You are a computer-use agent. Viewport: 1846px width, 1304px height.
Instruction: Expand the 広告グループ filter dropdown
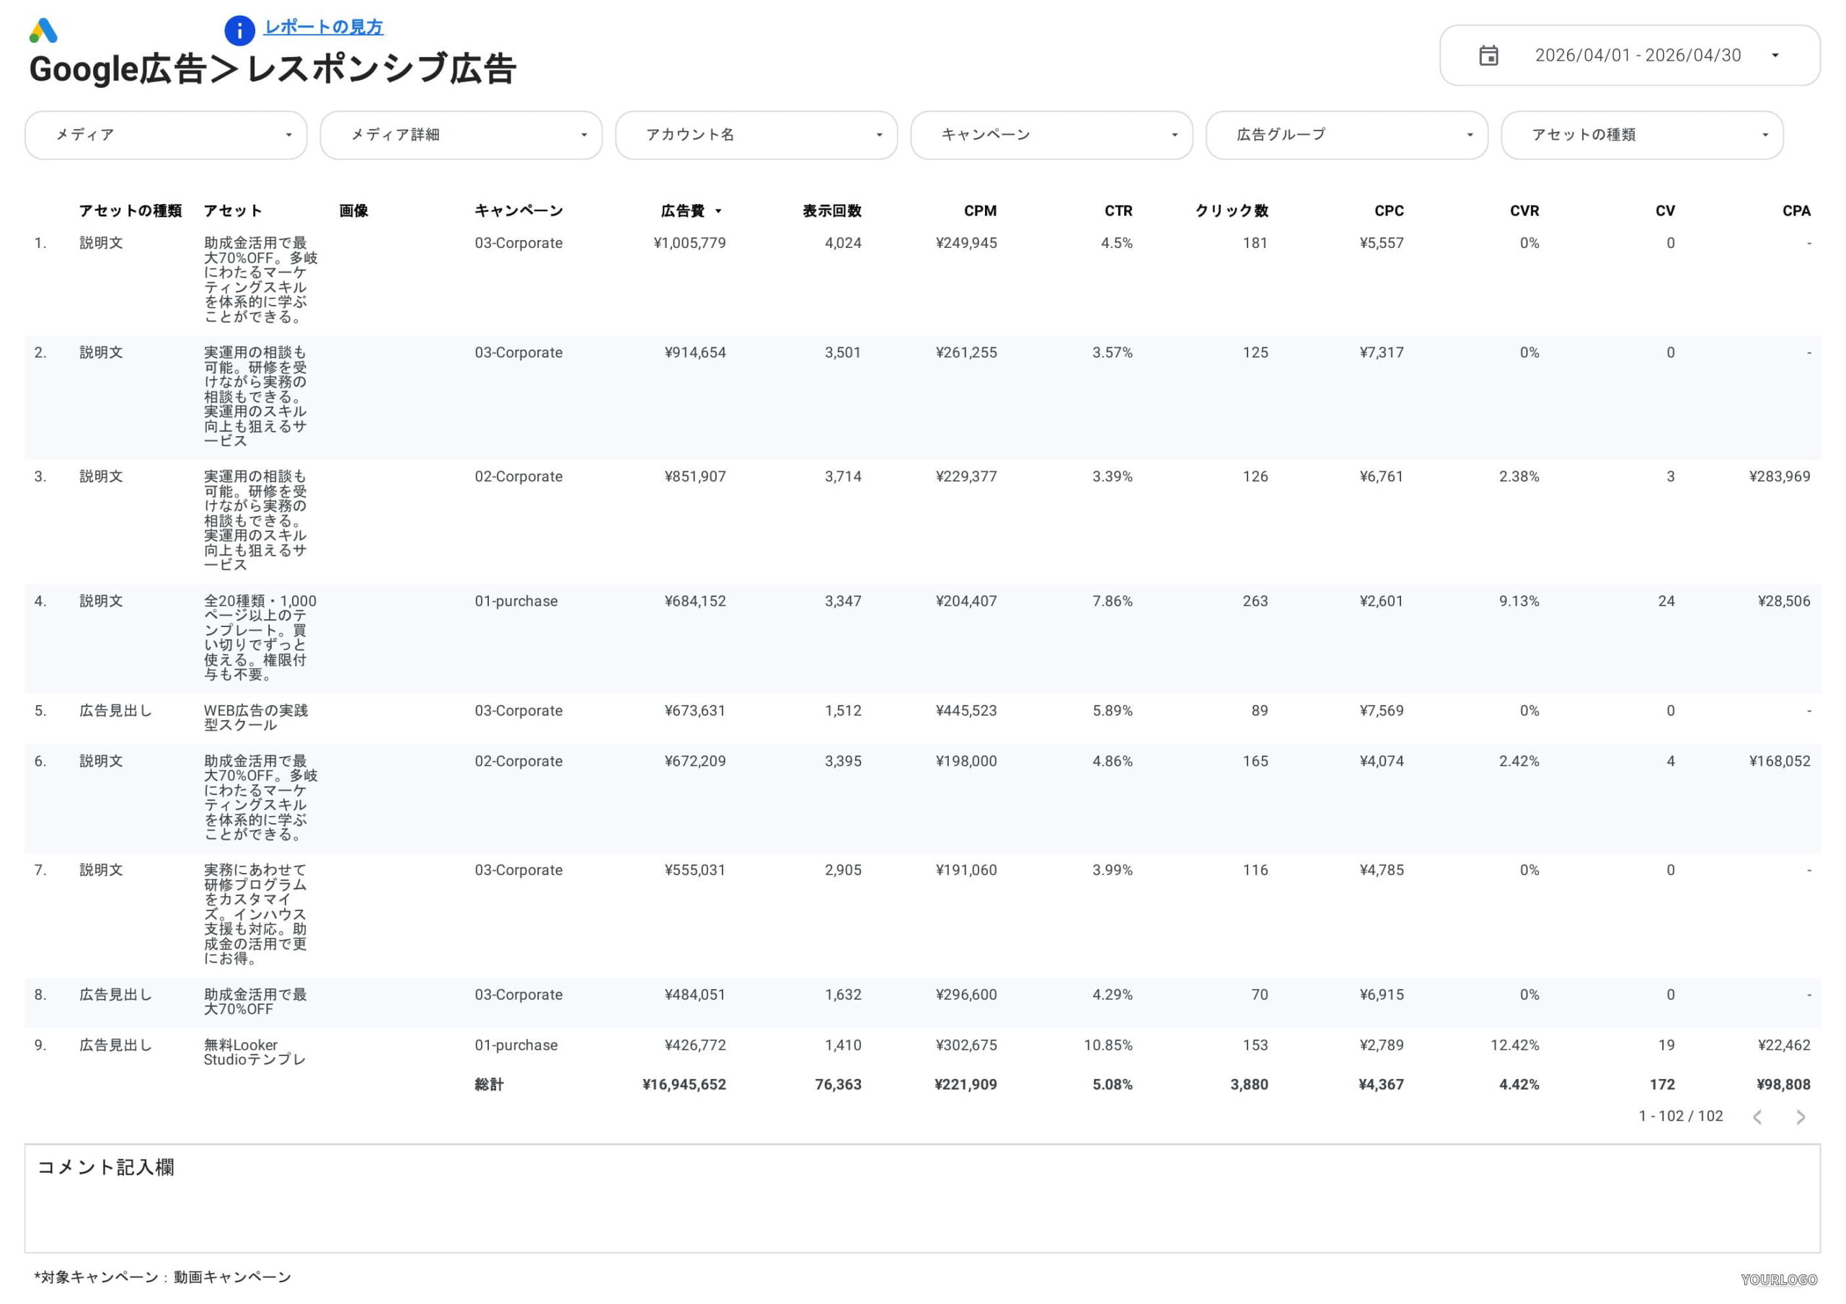click(x=1347, y=135)
